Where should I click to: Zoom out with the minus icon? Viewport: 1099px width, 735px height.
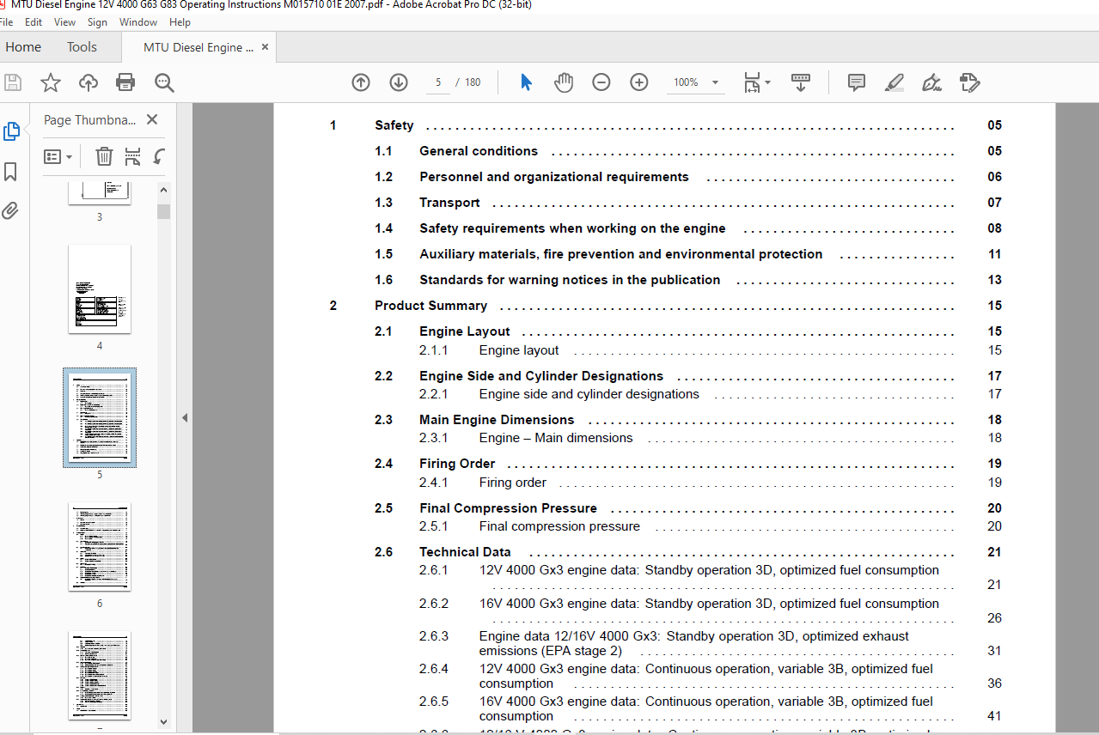pos(601,82)
